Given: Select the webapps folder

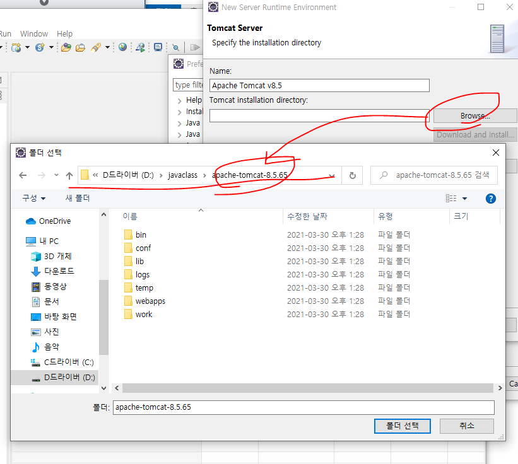Looking at the screenshot, I should tap(150, 301).
